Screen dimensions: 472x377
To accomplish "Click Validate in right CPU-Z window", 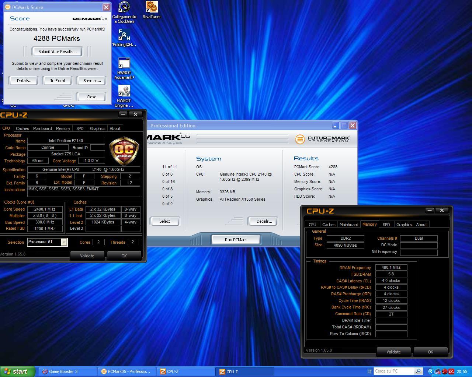I will point(393,352).
